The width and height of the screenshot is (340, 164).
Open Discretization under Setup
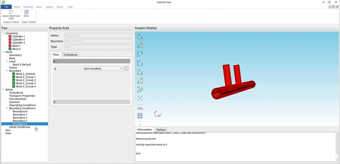[18, 99]
